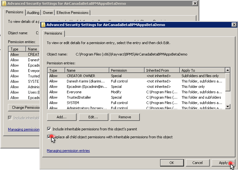
Task: Select the SYSTEM permission entry
Action: coord(137,103)
